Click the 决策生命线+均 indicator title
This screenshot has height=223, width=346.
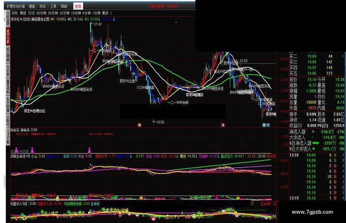(x=20, y=156)
